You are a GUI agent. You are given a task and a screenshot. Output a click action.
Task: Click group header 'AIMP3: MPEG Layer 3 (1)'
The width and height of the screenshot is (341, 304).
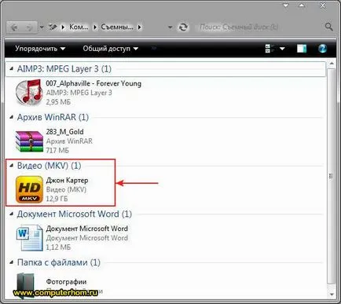[x=64, y=69]
